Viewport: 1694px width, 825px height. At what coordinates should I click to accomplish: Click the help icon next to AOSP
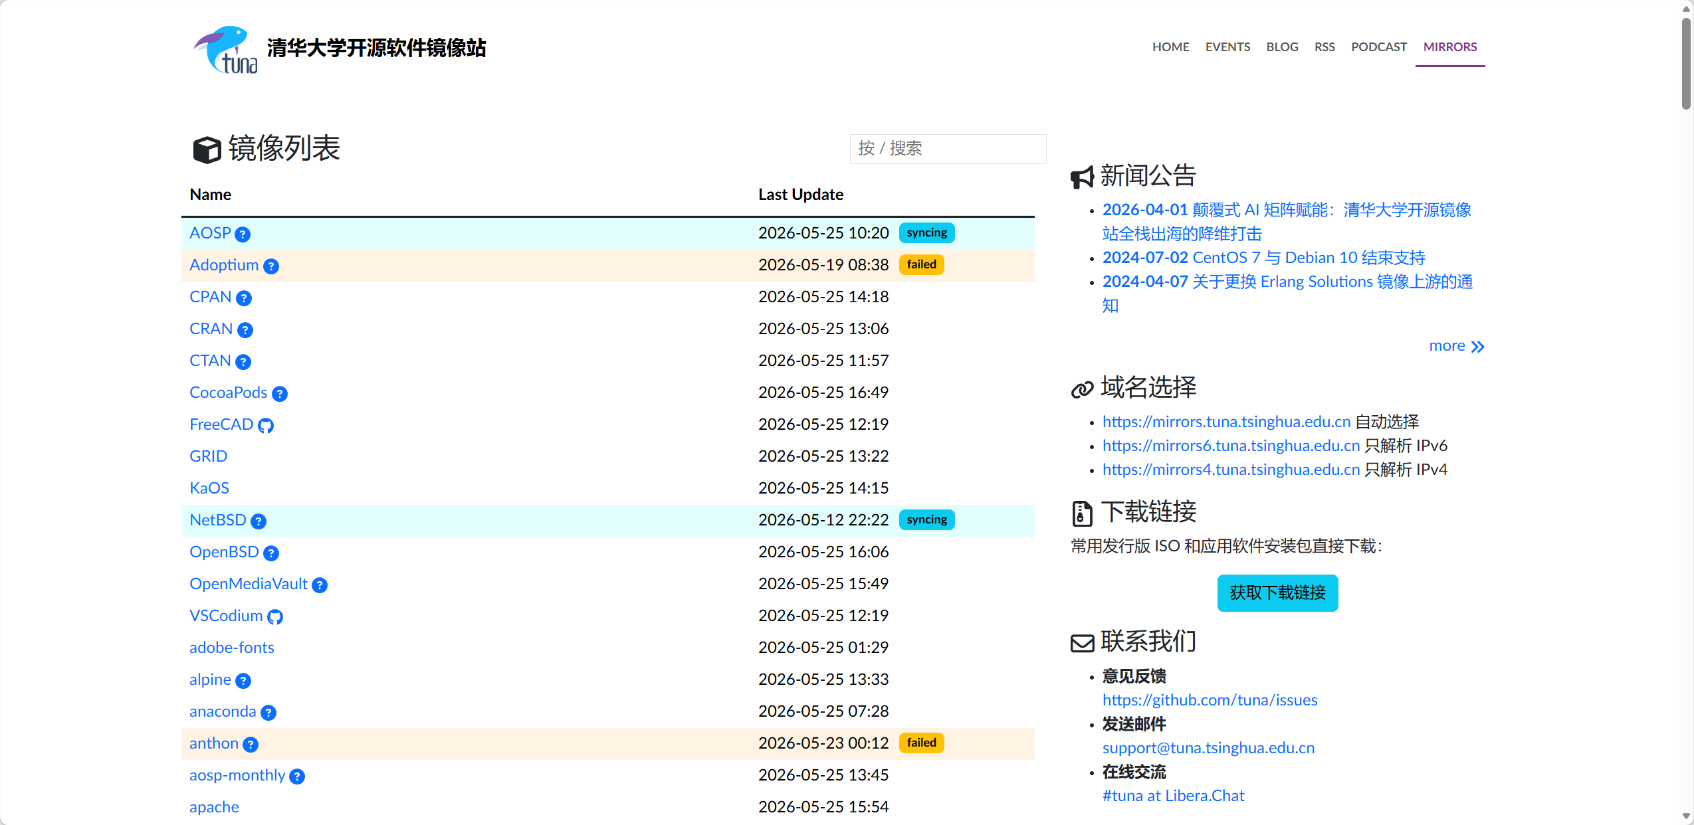coord(243,234)
